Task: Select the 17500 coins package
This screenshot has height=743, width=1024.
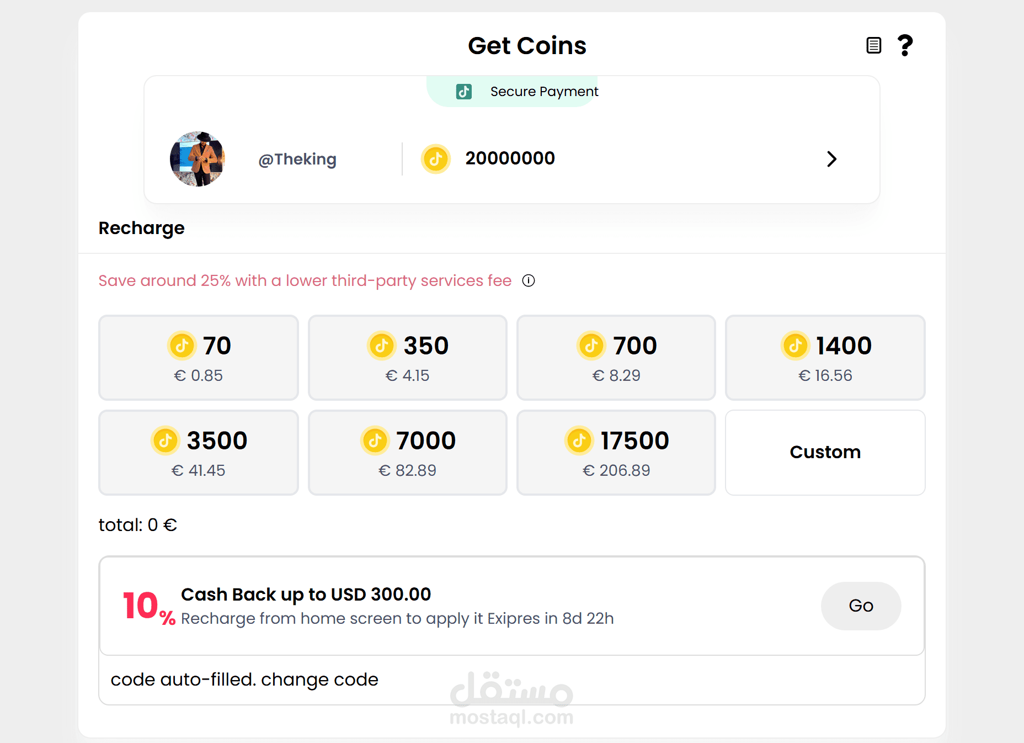Action: coord(616,453)
